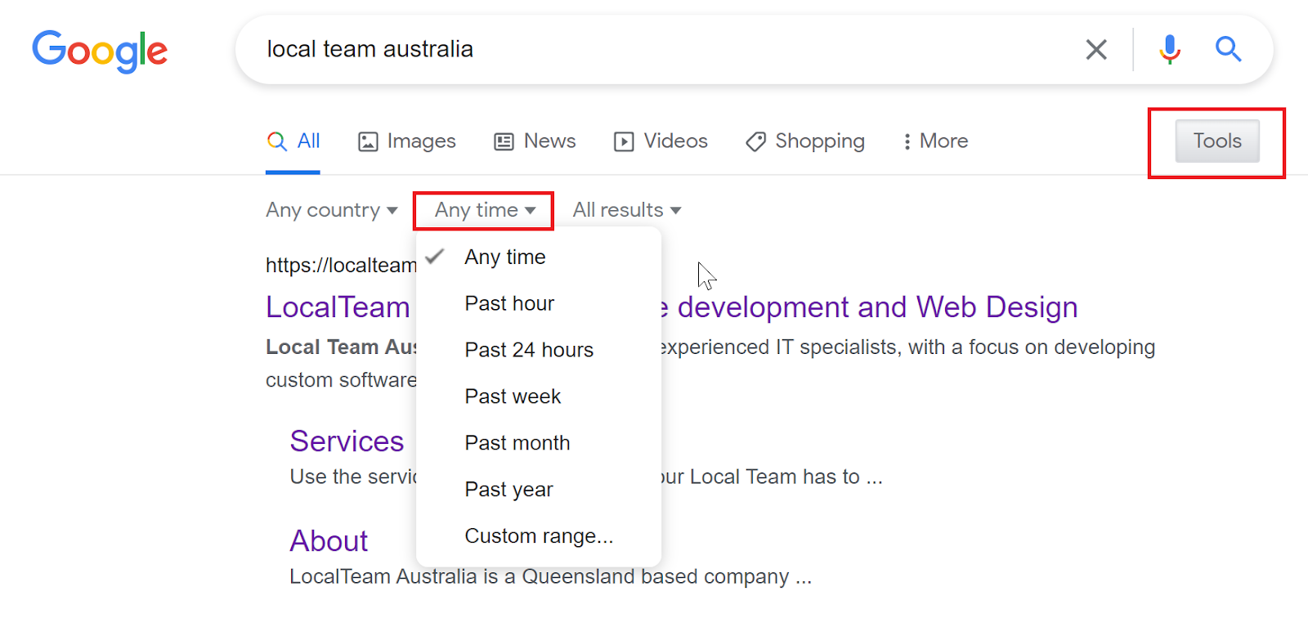Filter results to Past year

tap(539, 490)
